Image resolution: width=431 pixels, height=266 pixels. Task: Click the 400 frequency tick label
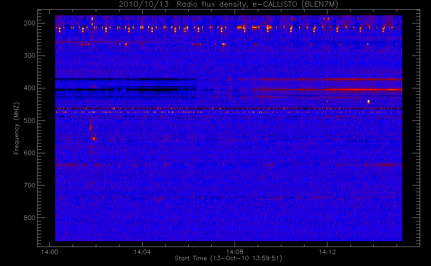pyautogui.click(x=29, y=88)
